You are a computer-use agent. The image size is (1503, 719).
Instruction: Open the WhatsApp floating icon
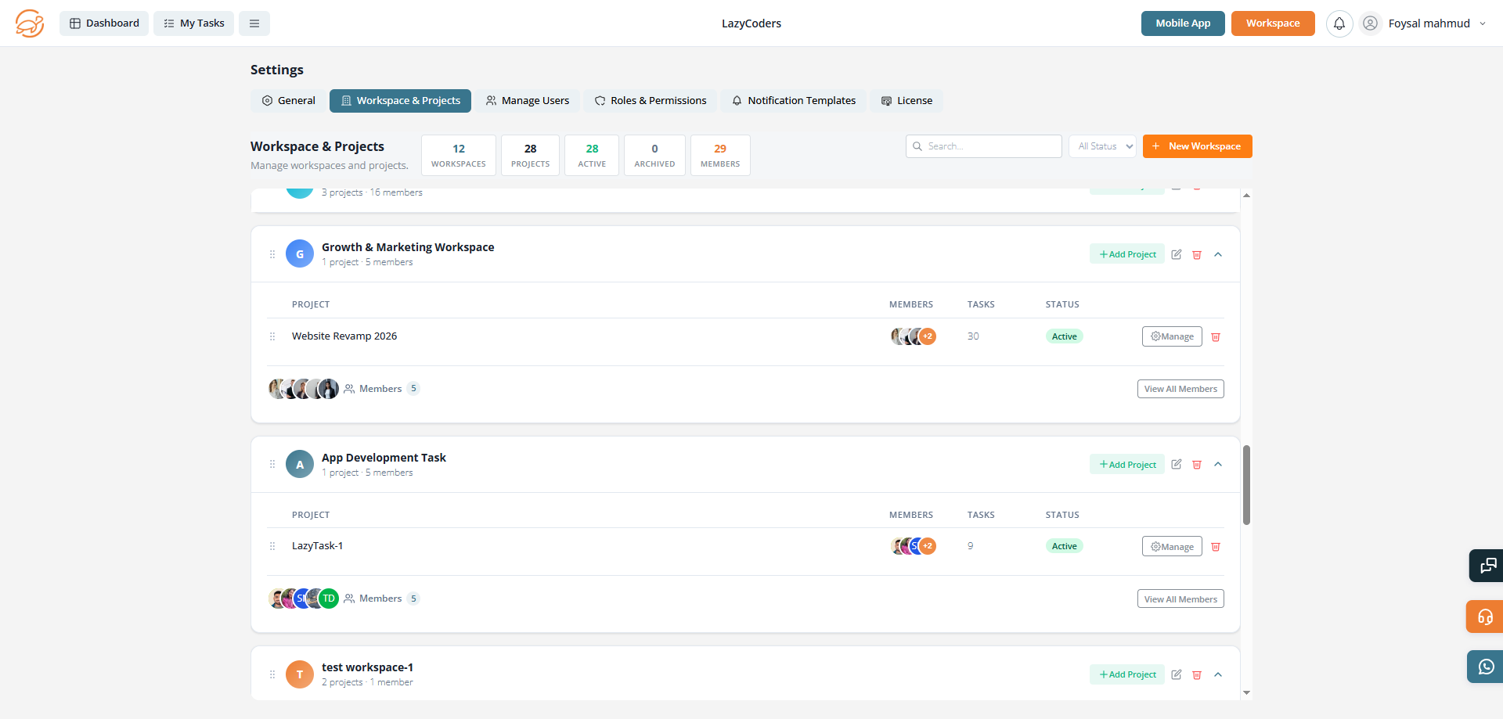click(x=1485, y=667)
